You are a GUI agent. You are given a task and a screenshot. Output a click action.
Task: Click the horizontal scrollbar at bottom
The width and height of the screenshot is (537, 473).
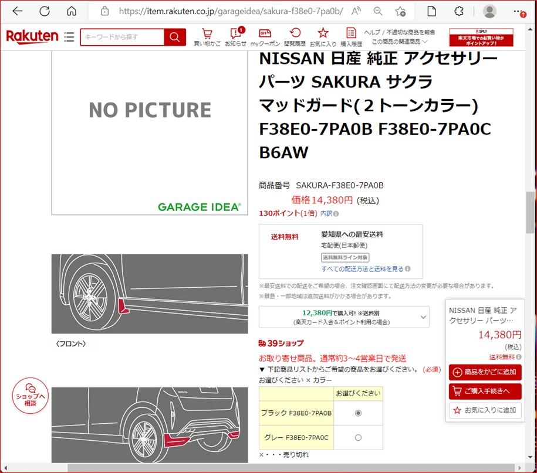pos(291,468)
